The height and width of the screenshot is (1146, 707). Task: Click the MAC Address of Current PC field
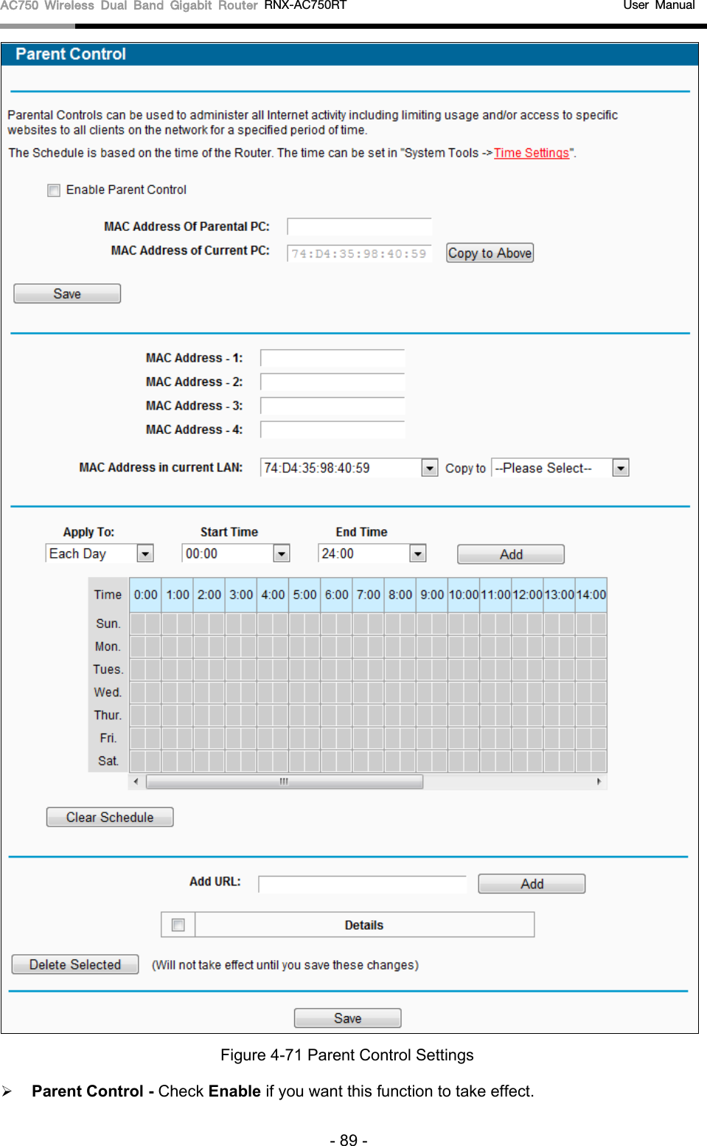click(x=359, y=253)
